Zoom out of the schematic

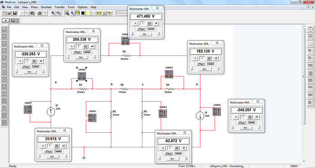58,13
